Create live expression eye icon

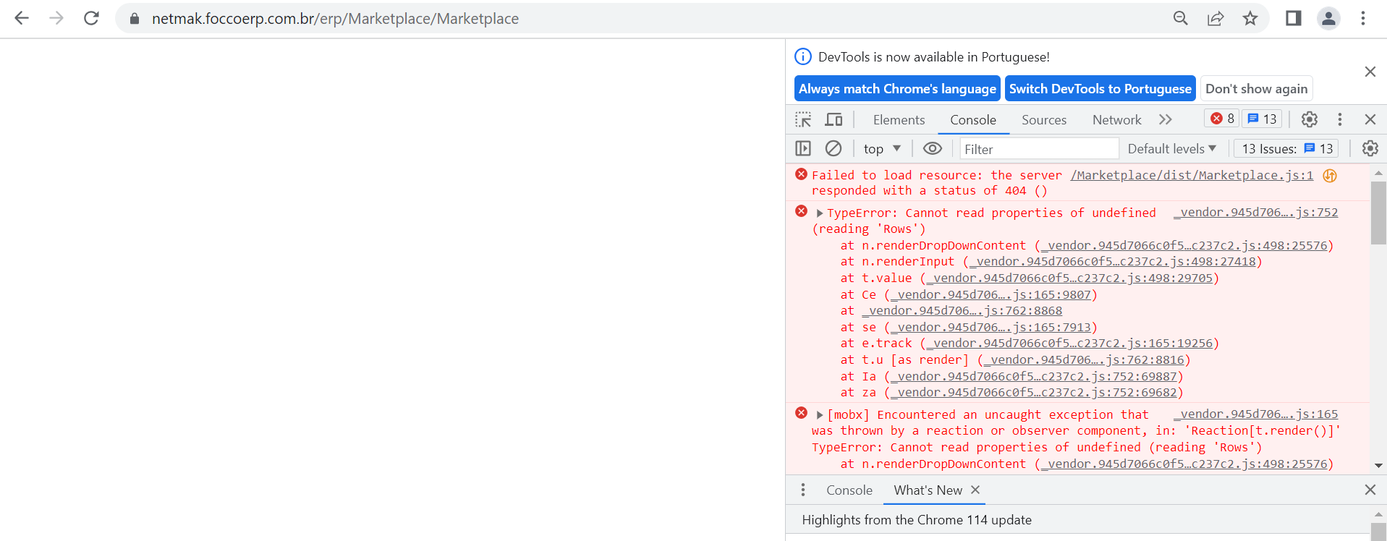[933, 148]
